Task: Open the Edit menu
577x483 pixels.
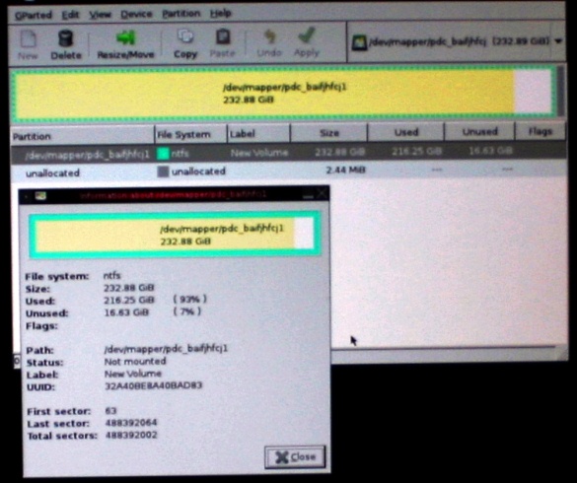Action: (x=70, y=15)
